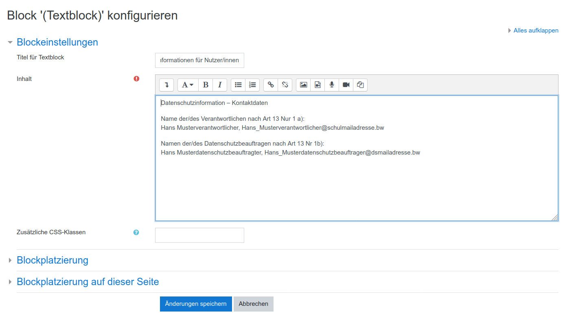565x316 pixels.
Task: Insert a numbered ordered list
Action: pos(252,85)
